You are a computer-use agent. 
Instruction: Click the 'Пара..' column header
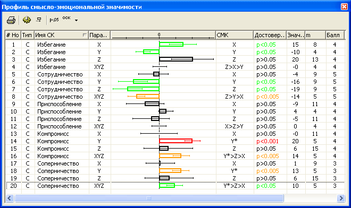point(99,35)
